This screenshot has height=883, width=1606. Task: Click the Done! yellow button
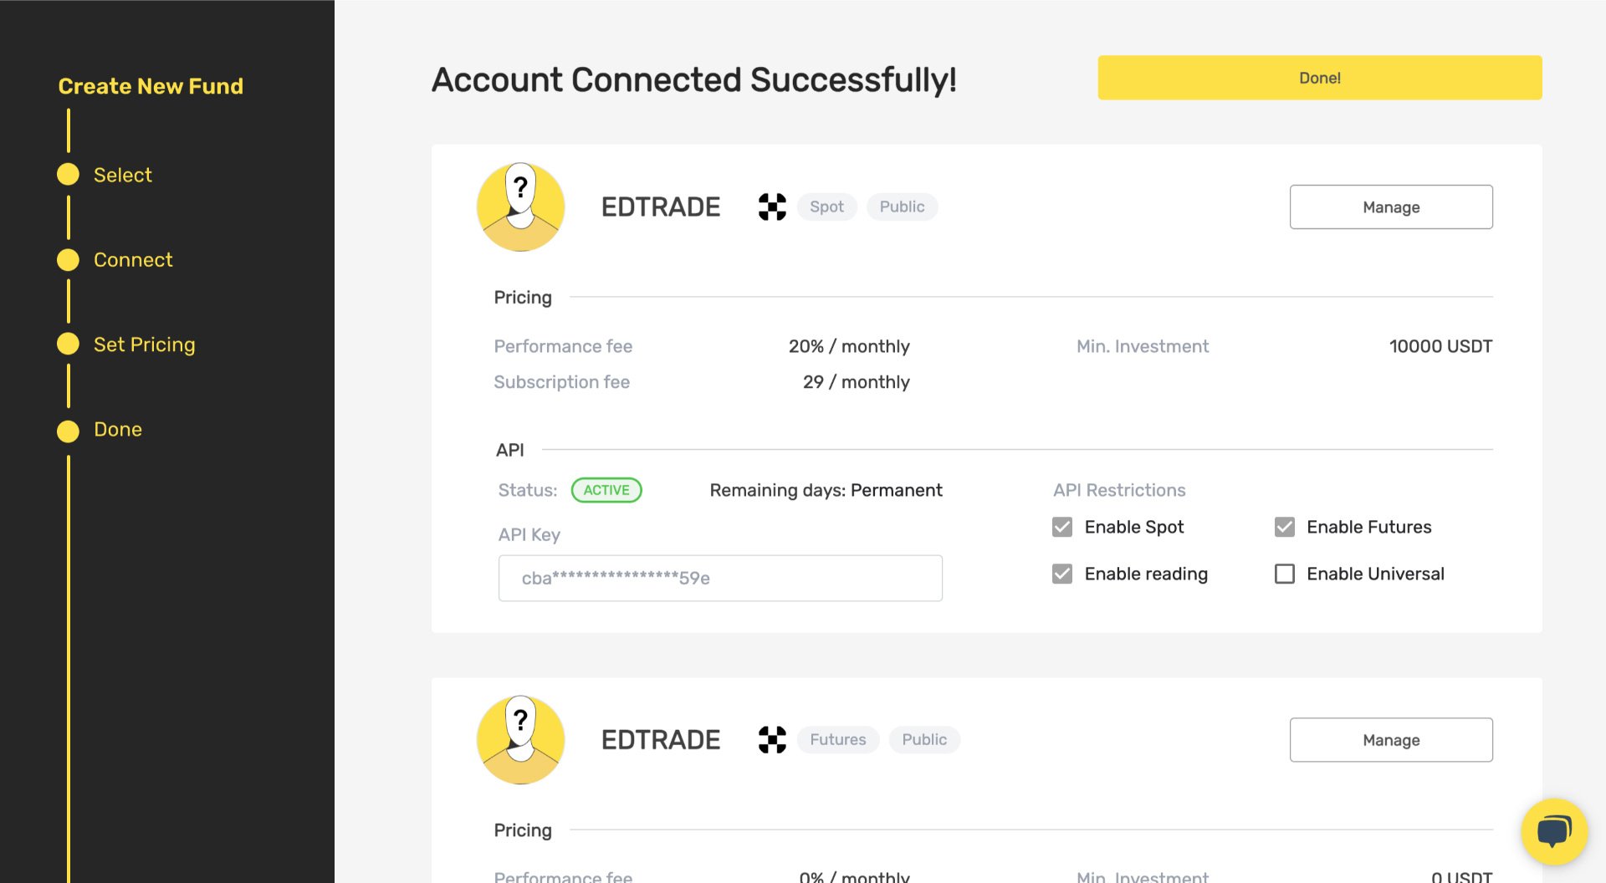(x=1319, y=78)
